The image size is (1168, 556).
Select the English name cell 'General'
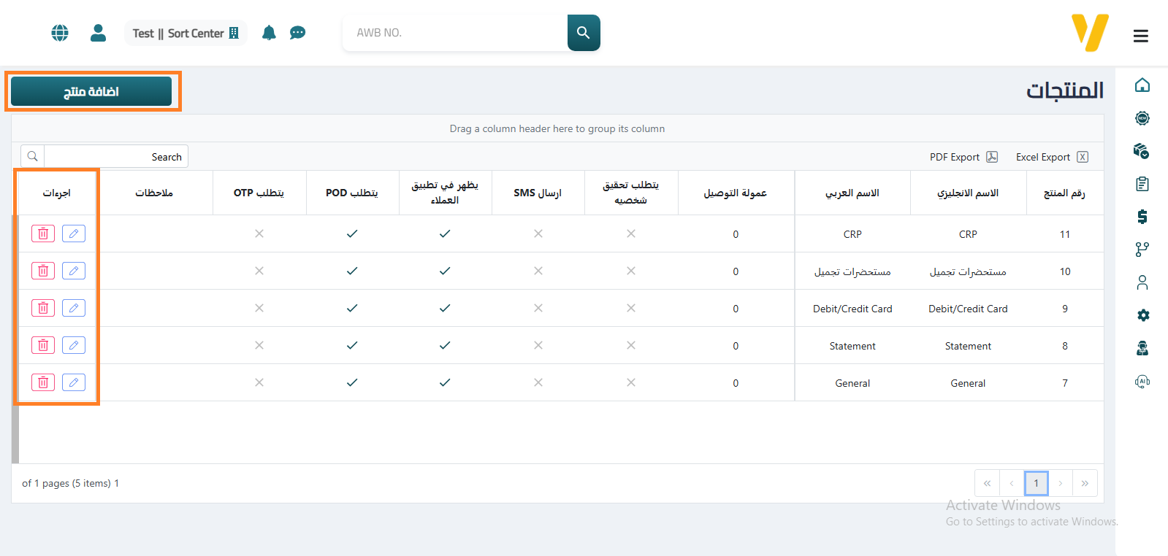(x=968, y=383)
